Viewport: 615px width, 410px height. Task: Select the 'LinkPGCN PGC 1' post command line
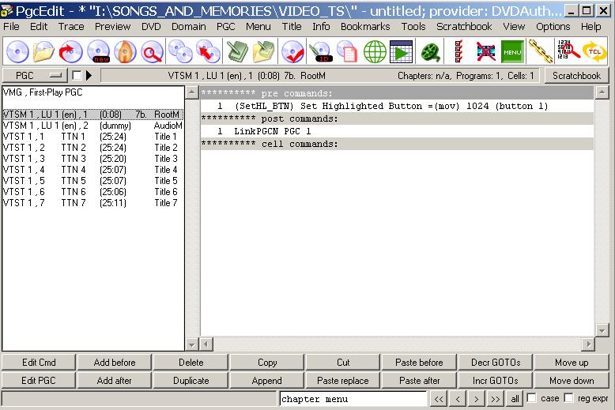(397, 131)
